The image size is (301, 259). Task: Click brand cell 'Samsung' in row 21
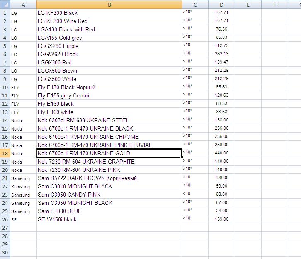[x=23, y=178]
